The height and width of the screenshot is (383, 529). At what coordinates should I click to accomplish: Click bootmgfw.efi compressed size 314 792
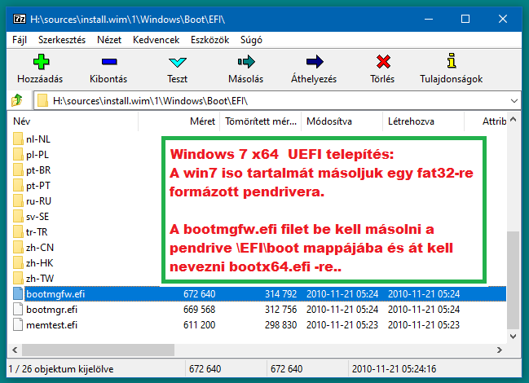[x=280, y=294]
